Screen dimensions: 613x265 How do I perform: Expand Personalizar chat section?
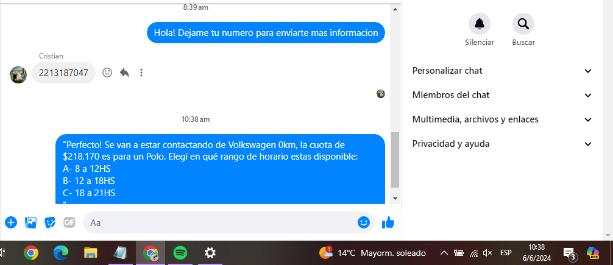pyautogui.click(x=502, y=71)
